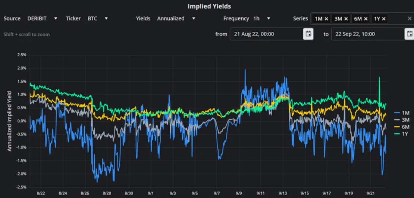
Task: Click the Series label
Action: tap(301, 19)
